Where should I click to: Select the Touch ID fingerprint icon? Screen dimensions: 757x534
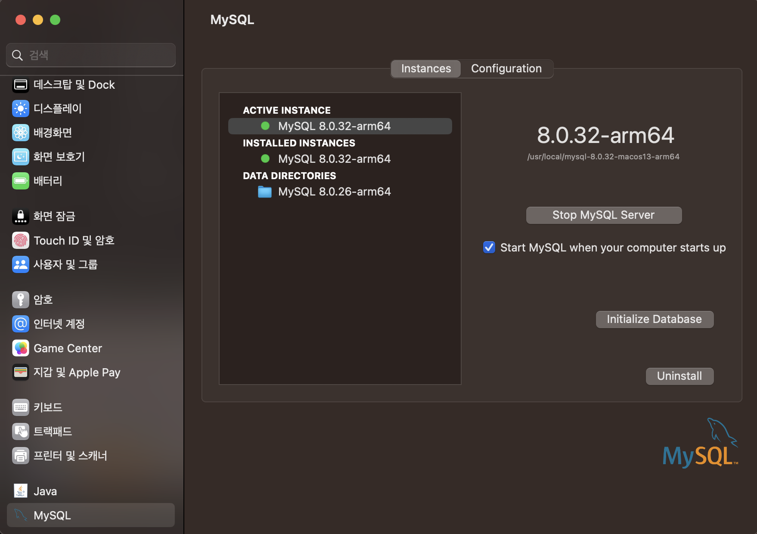coord(21,240)
